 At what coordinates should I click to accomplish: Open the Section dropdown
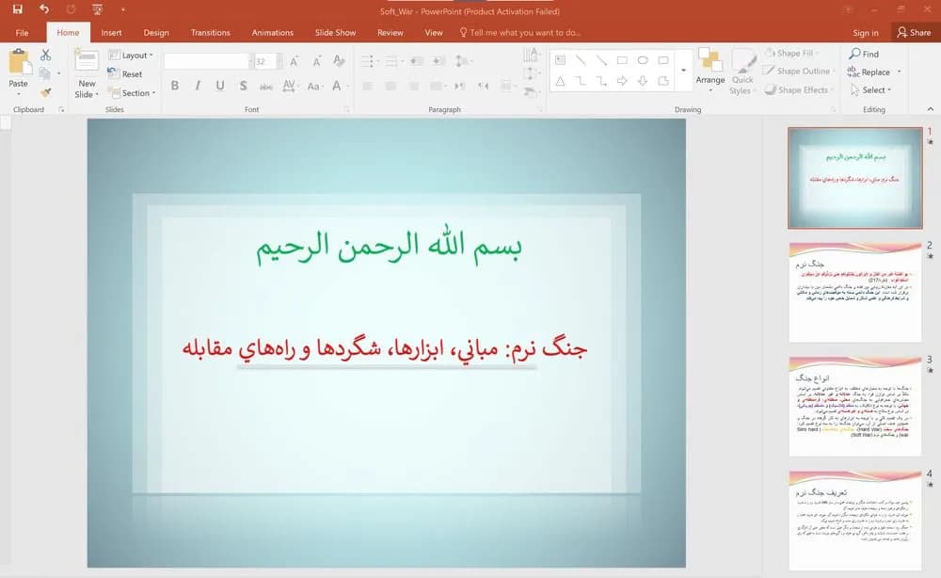coord(132,93)
